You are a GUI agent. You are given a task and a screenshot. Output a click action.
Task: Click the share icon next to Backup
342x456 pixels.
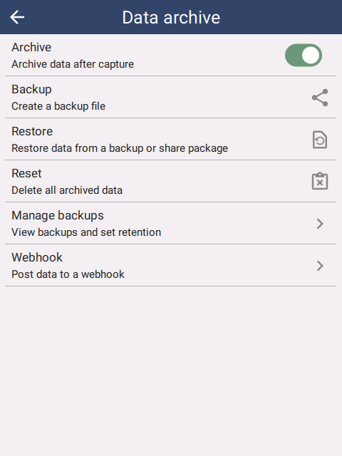click(320, 98)
